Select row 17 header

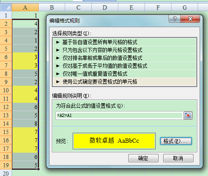coord(6,149)
